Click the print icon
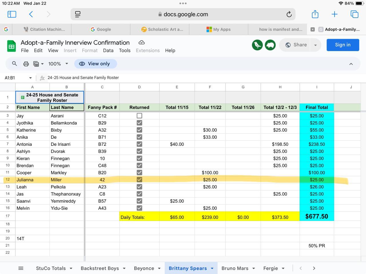Screen dimensions: 366x274 [26, 64]
